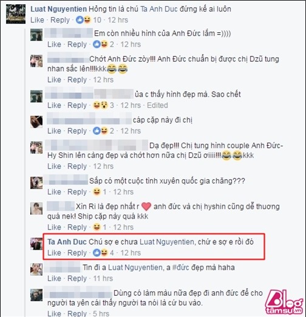Screen dimensions: 306x317
Task: Click '11 hrs' timestamp on 'Tin đi a' reply
Action: click(x=103, y=278)
